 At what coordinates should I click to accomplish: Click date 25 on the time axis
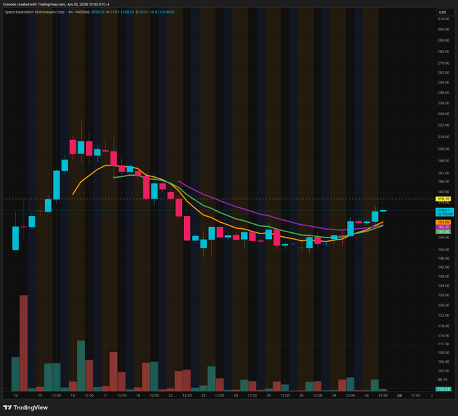[269, 396]
